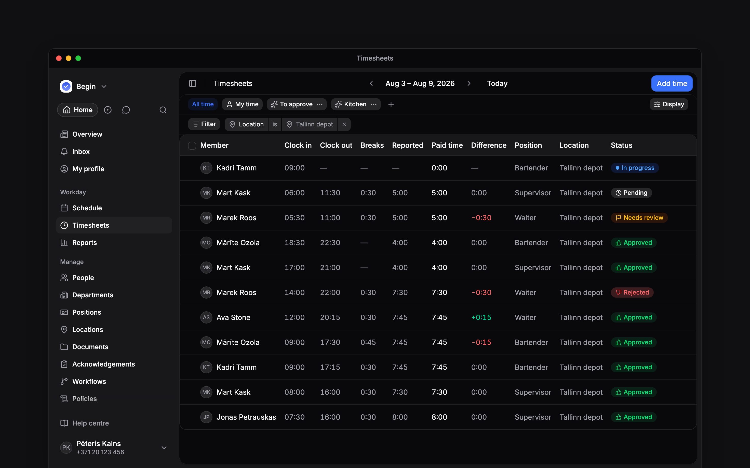Viewport: 750px width, 468px height.
Task: Jump to Today
Action: pyautogui.click(x=497, y=84)
